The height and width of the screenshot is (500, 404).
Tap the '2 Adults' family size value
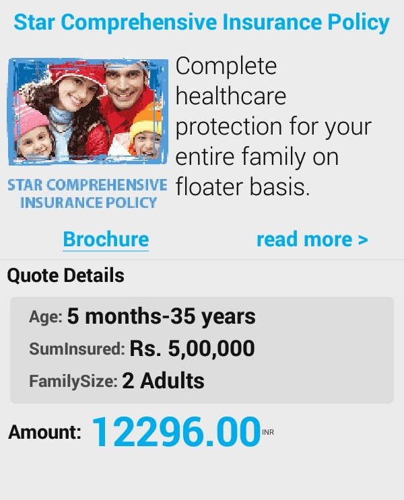coord(163,381)
